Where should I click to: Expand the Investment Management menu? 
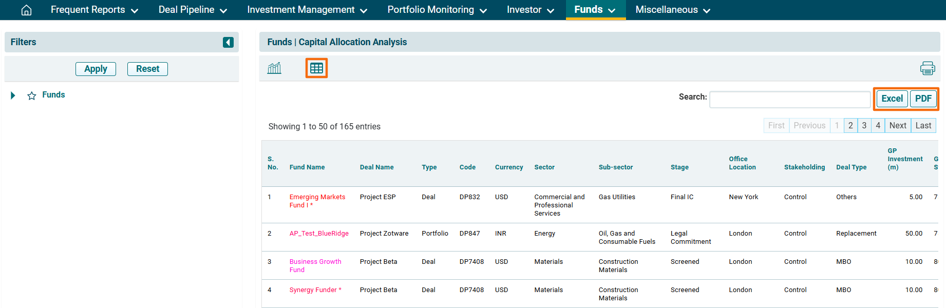pos(307,10)
